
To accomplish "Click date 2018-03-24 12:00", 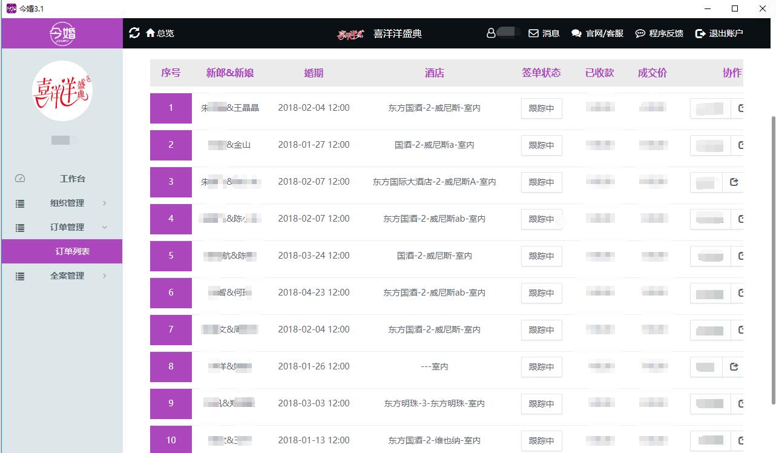I will [x=314, y=256].
